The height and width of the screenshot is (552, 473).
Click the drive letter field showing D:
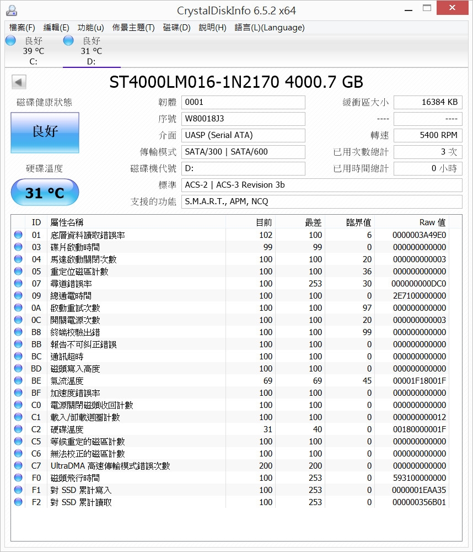tap(243, 168)
